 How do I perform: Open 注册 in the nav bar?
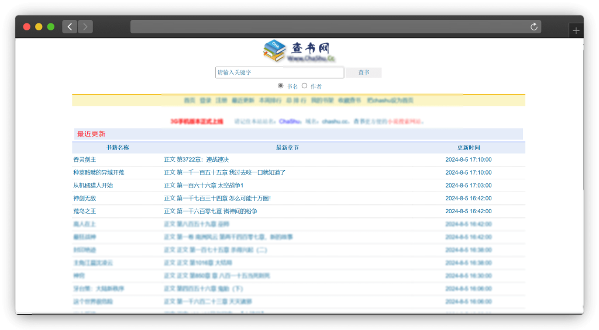click(222, 100)
